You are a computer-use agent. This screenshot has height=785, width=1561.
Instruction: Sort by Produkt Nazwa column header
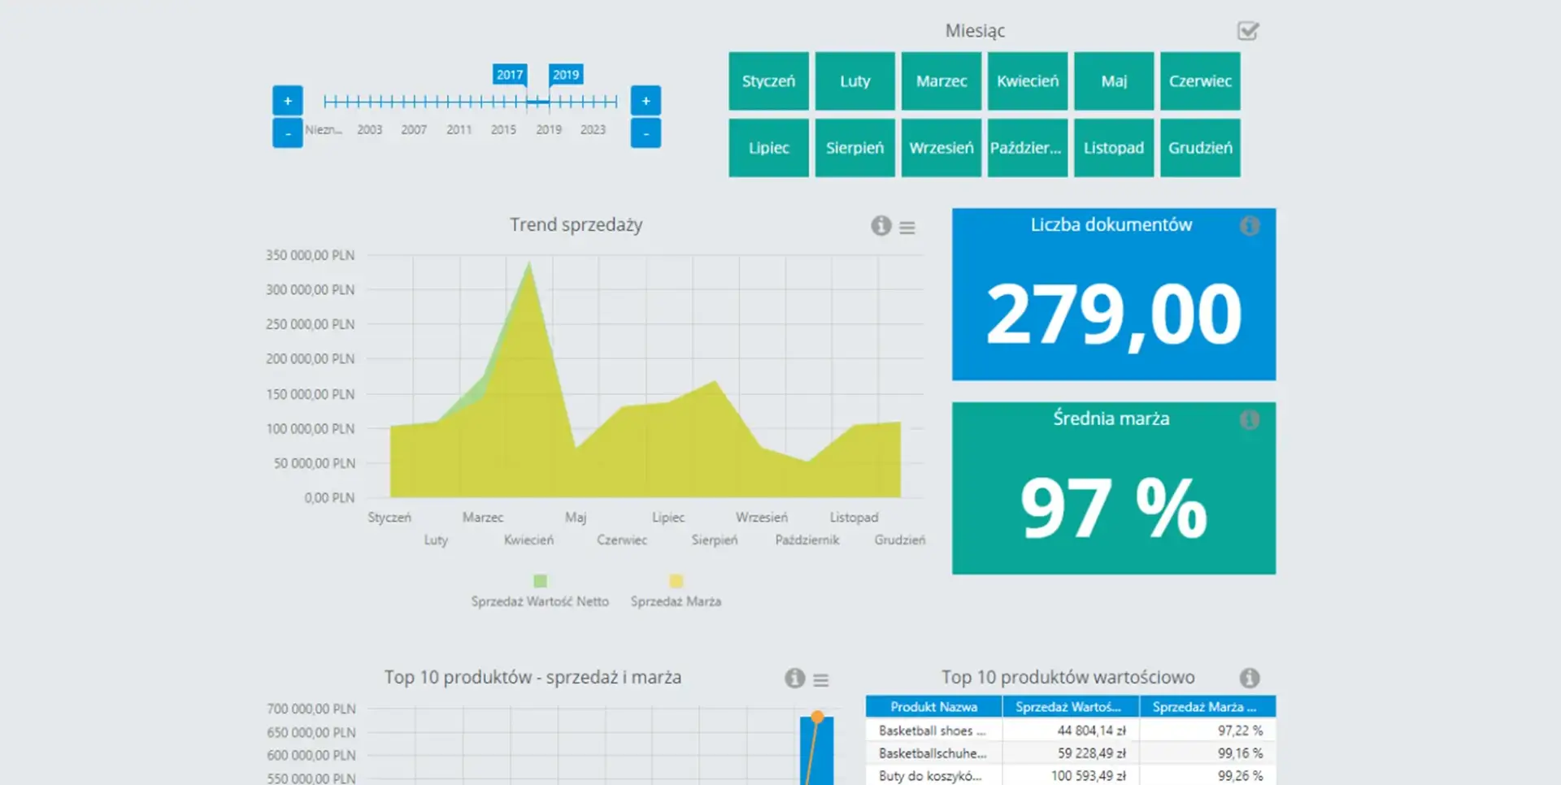[933, 707]
